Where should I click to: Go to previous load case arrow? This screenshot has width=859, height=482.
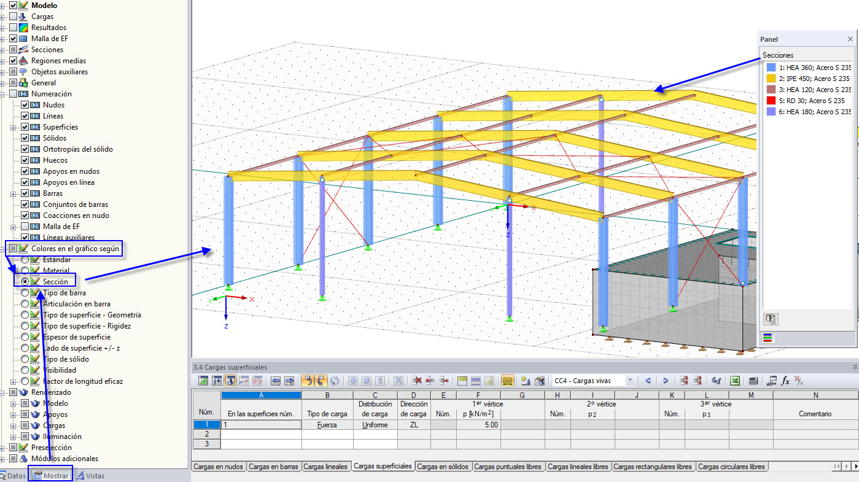coord(648,381)
